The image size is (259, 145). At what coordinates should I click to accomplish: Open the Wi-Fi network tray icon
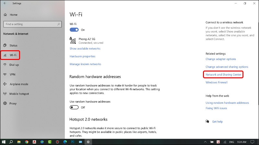point(225,142)
